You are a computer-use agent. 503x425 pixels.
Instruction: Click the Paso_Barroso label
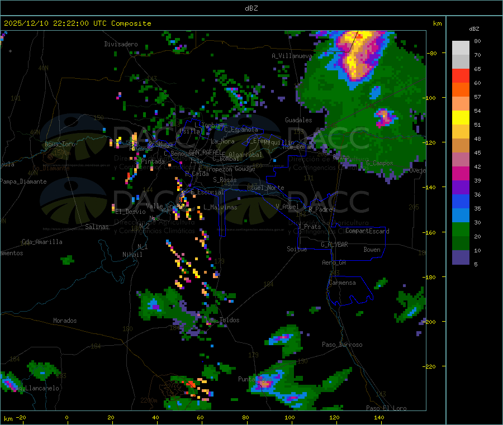[x=342, y=345]
